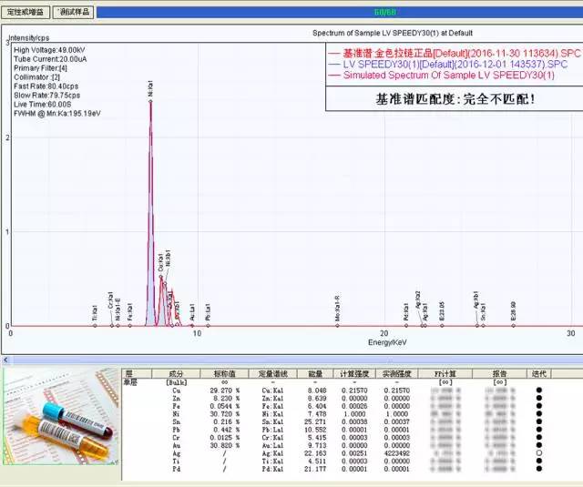
Task: Select the 单层 layer cell
Action: coord(130,382)
